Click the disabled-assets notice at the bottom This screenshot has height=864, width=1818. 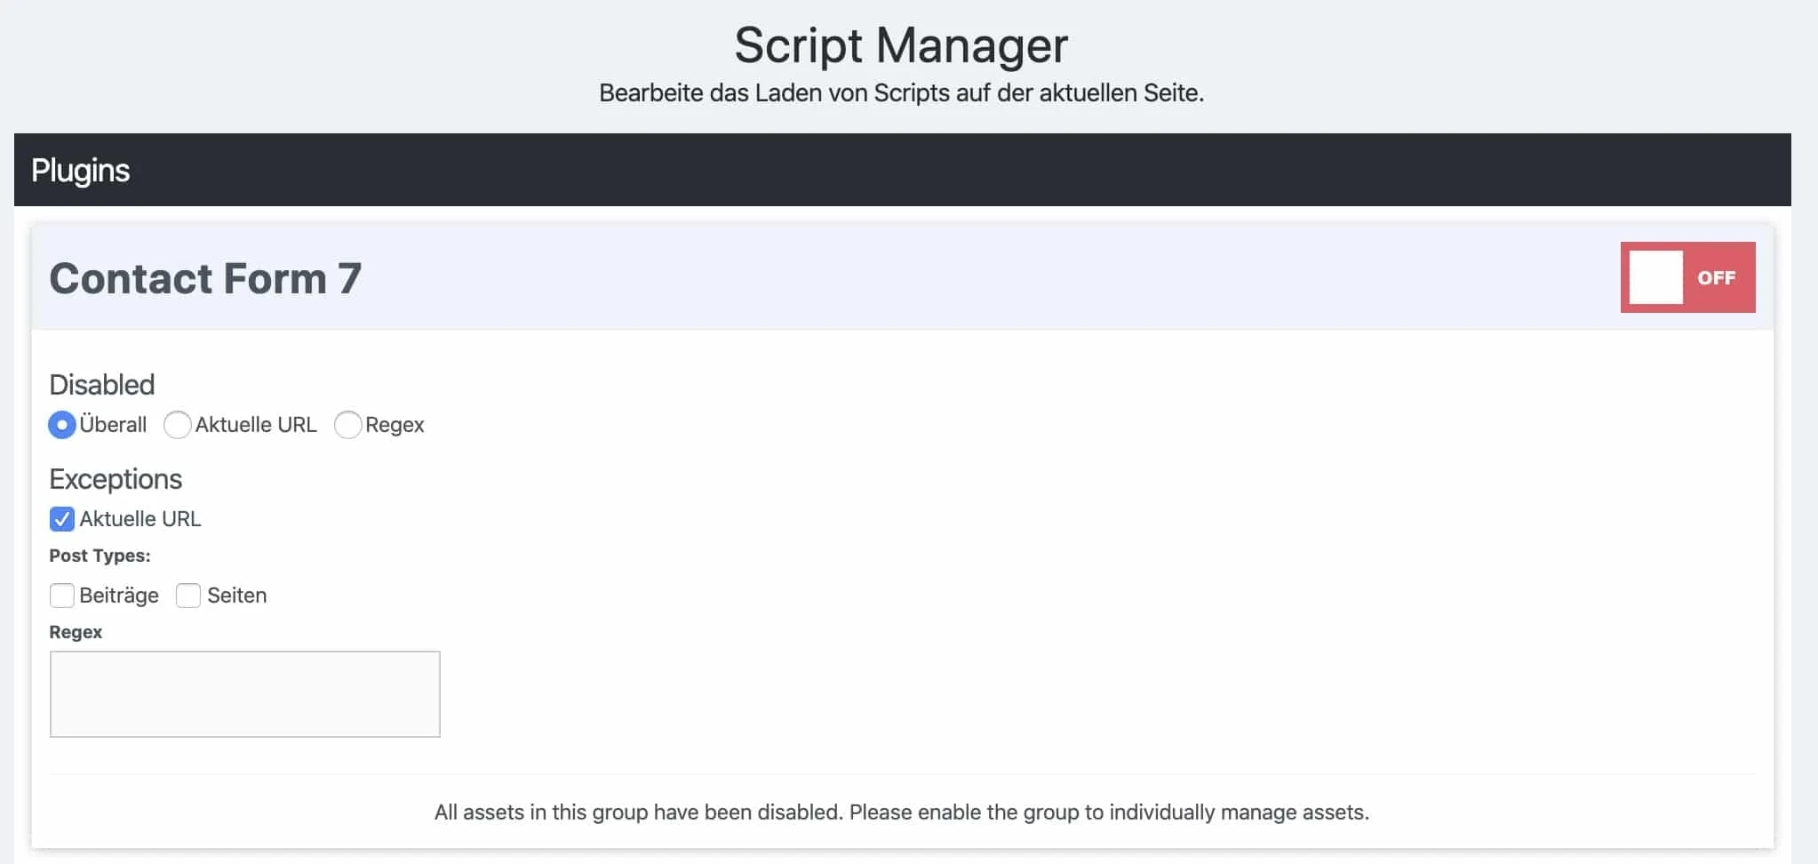tap(901, 812)
